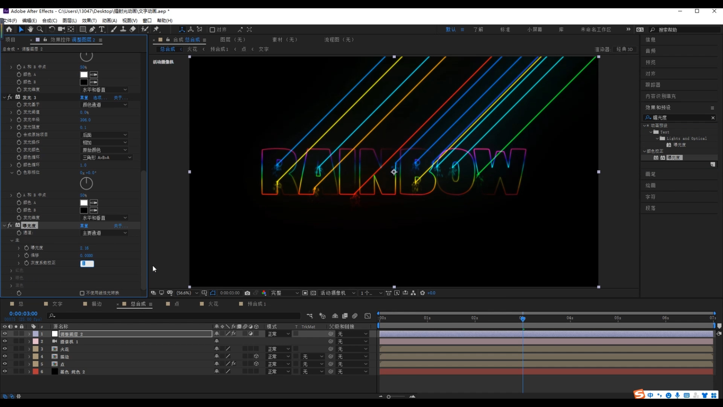Screen dimensions: 723x407
Task: Select the Hand tool
Action: point(31,29)
